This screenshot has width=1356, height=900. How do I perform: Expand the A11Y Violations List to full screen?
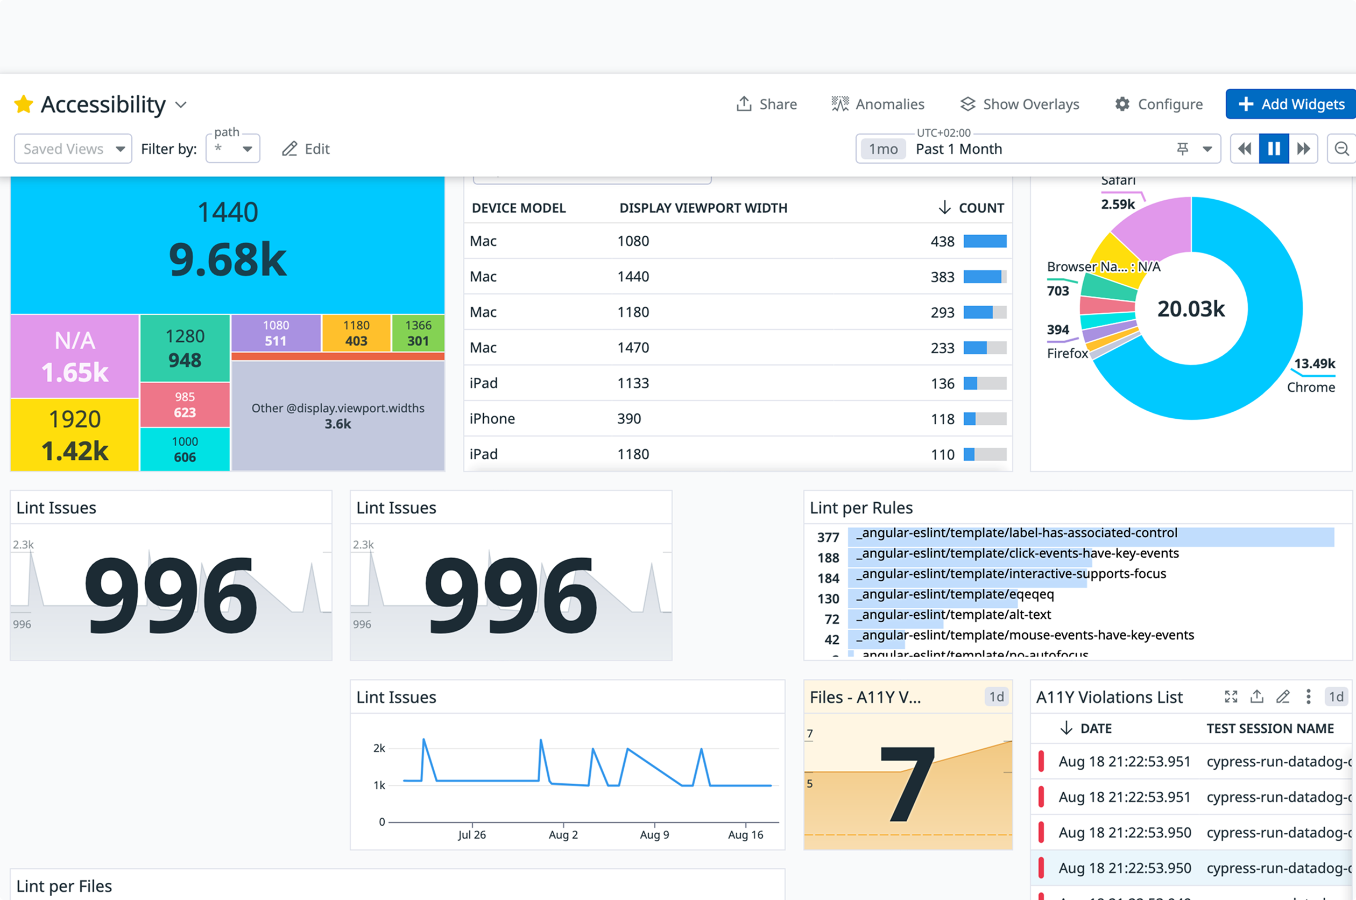click(1231, 696)
